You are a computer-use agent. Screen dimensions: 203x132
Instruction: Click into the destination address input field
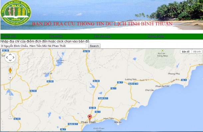click(43, 46)
